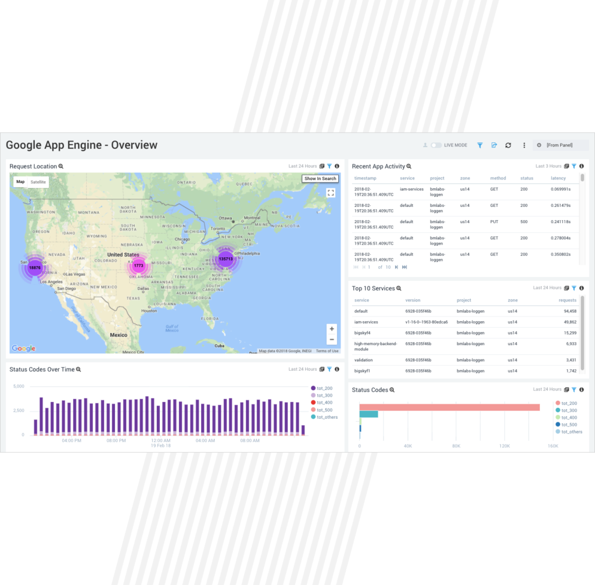Toggle fullscreen view of the map
Viewport: 595px width, 585px height.
(x=331, y=193)
